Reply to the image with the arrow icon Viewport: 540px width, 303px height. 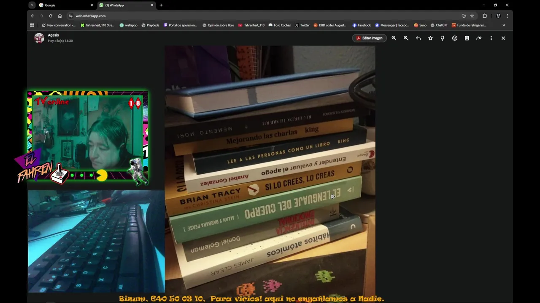[418, 38]
